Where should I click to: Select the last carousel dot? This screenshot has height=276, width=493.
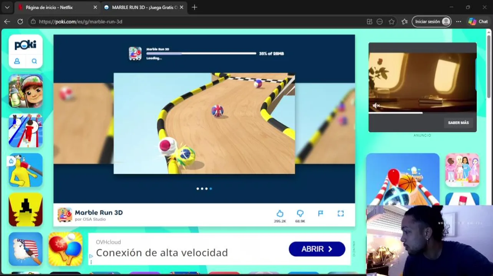tap(211, 189)
